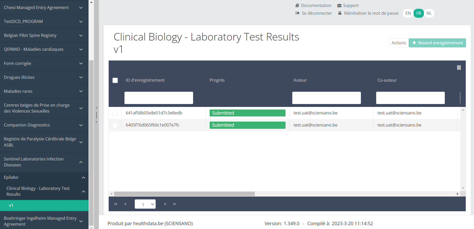Click the Auteur filter input field
Image resolution: width=474 pixels, height=229 pixels.
(326, 98)
